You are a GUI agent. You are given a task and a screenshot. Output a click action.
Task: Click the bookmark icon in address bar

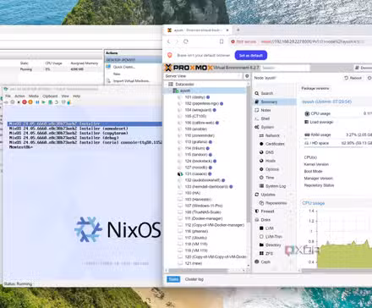click(x=222, y=41)
